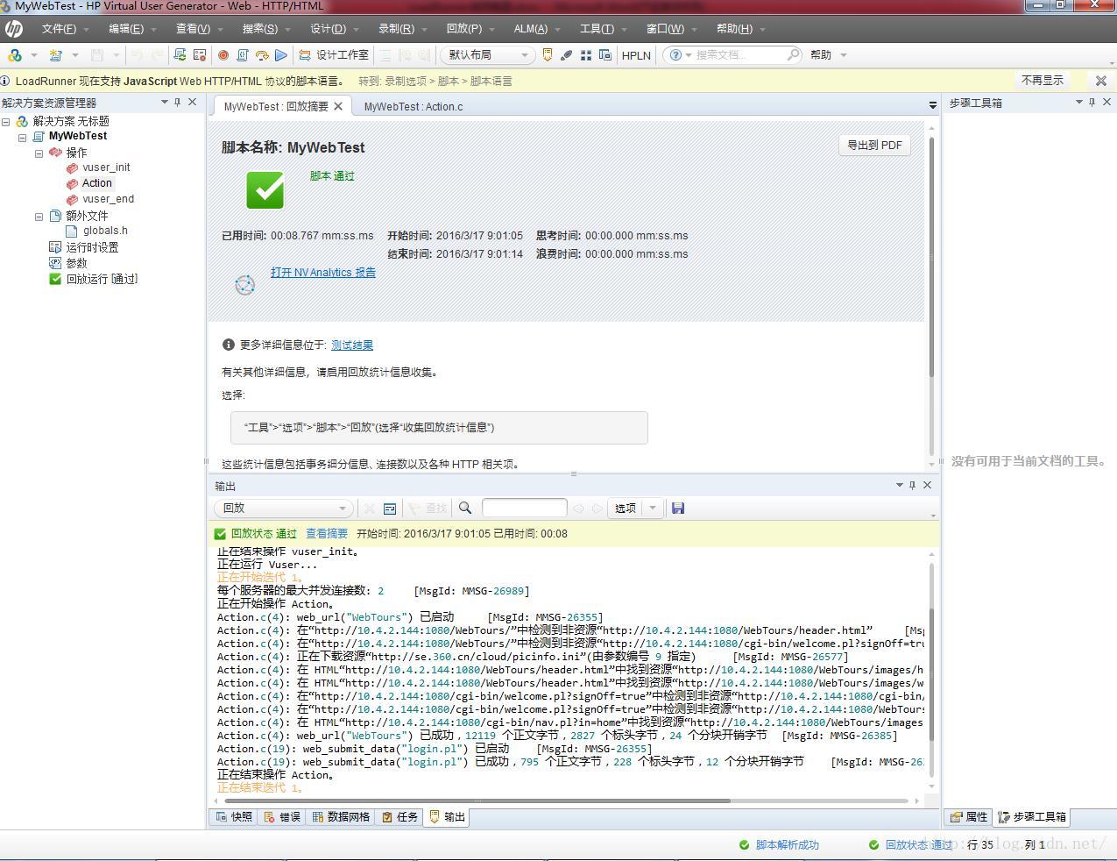The width and height of the screenshot is (1117, 861).
Task: Collapse the 额外文件 tree node
Action: [39, 217]
